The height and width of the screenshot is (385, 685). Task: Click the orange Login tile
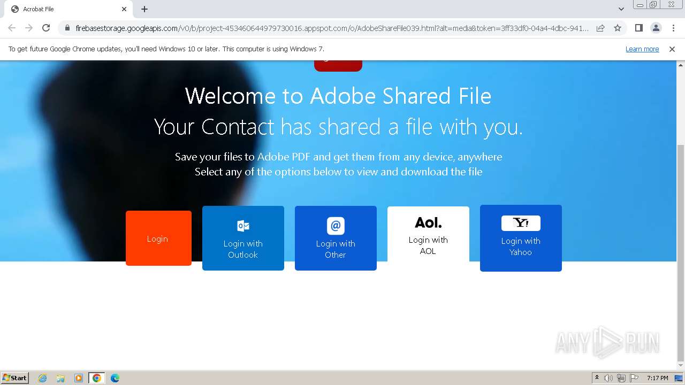pyautogui.click(x=158, y=238)
